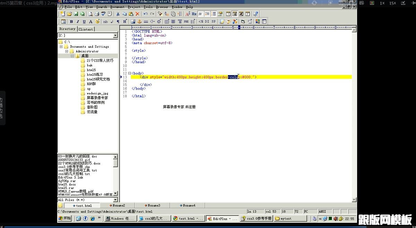The image size is (416, 228).
Task: Open the Document menu
Action: click(117, 7)
